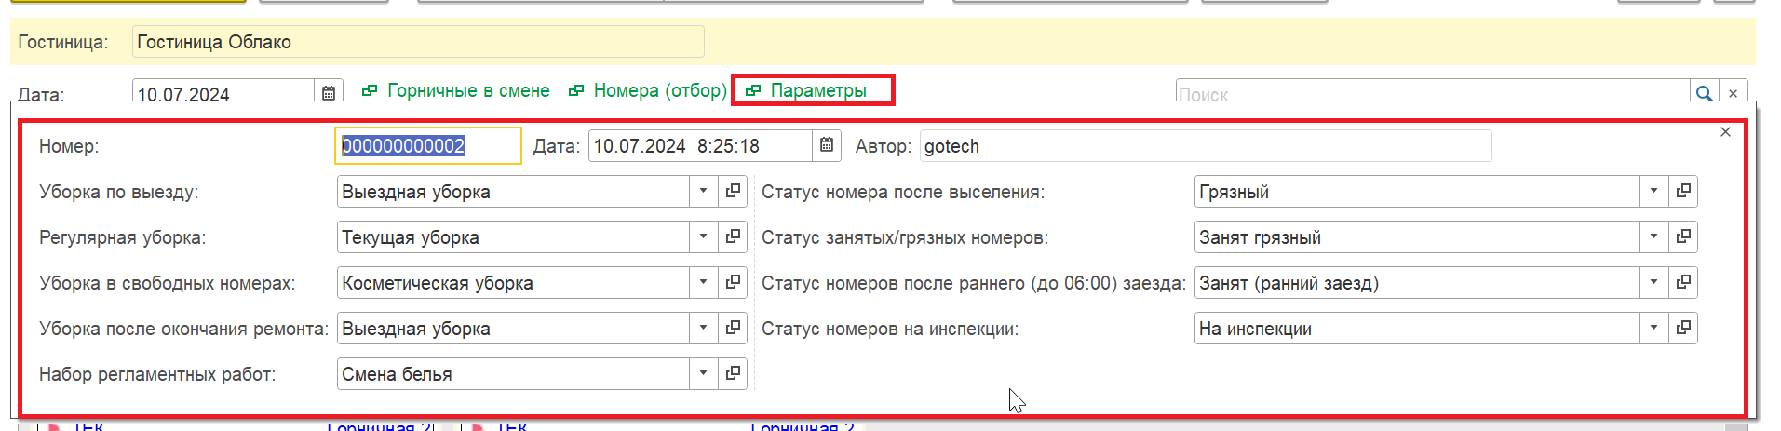Expand Уборка после окончания ремонта dropdown

[x=703, y=328]
